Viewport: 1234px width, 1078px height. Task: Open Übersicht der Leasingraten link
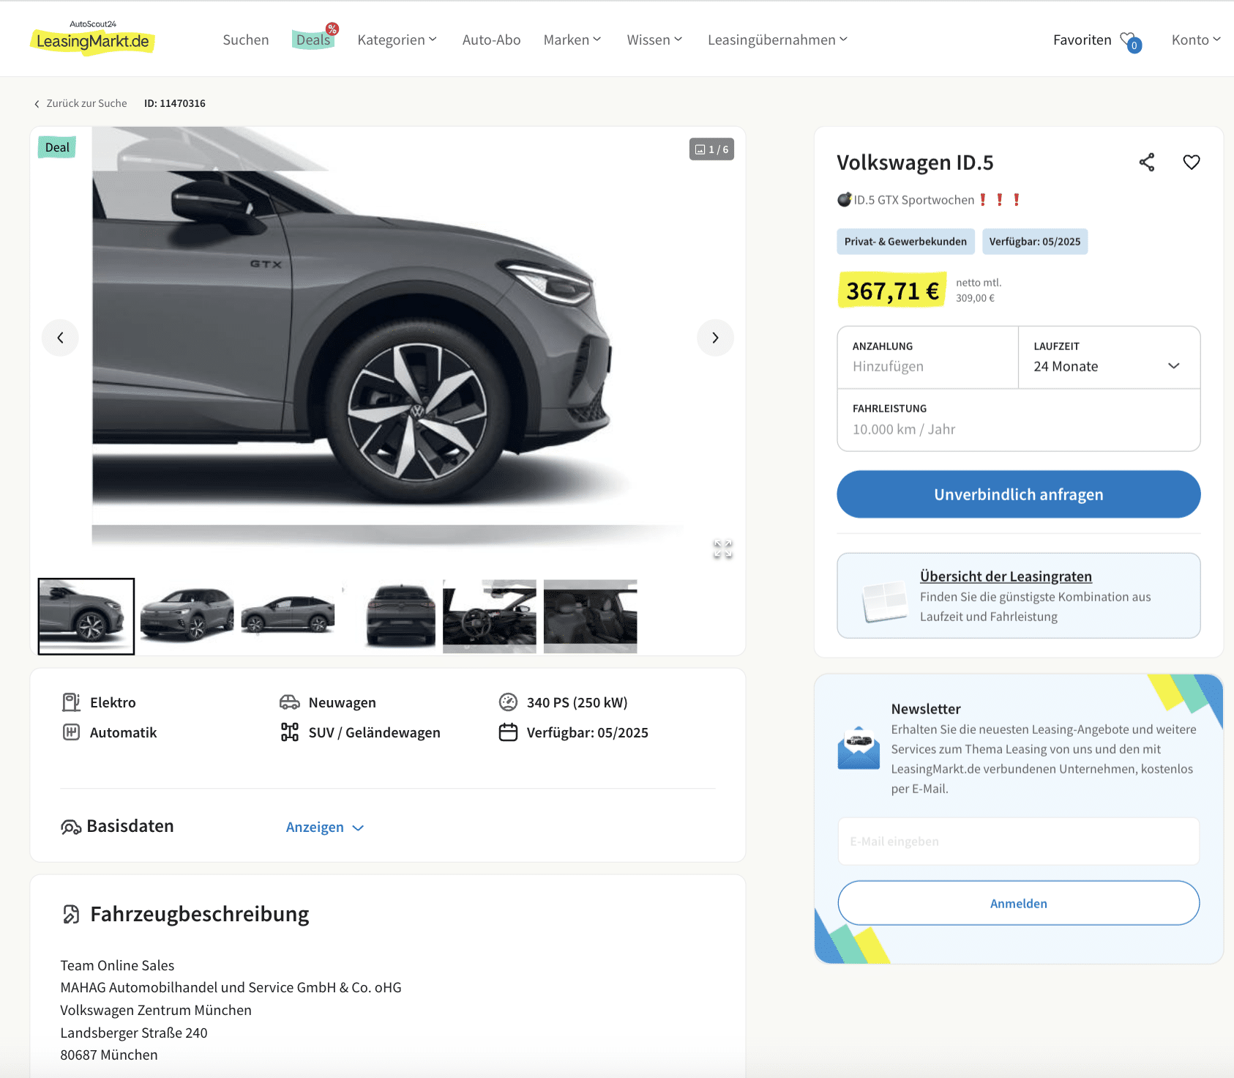pyautogui.click(x=1006, y=576)
